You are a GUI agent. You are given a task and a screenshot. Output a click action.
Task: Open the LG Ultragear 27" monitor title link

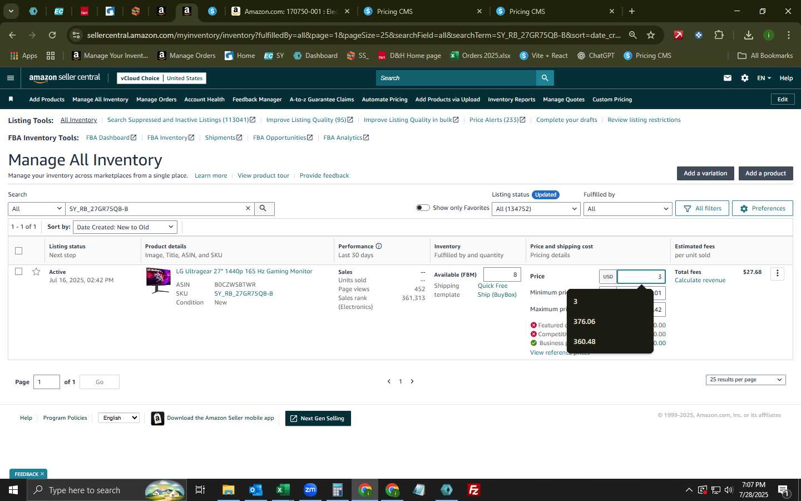(244, 272)
